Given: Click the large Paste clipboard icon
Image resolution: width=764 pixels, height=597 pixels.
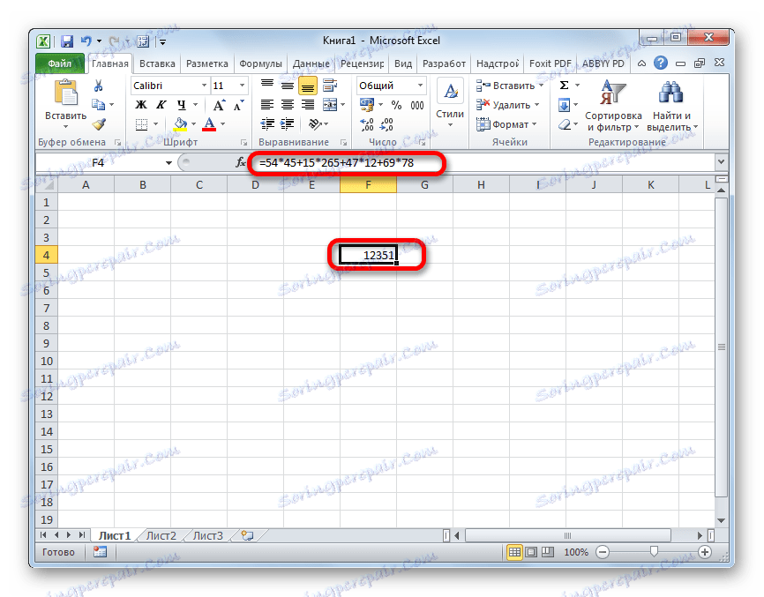Looking at the screenshot, I should click(x=66, y=93).
